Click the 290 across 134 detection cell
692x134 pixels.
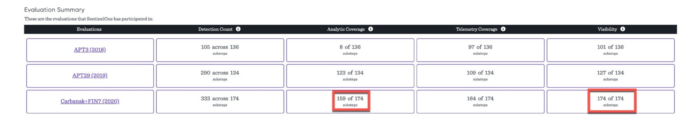coord(220,76)
